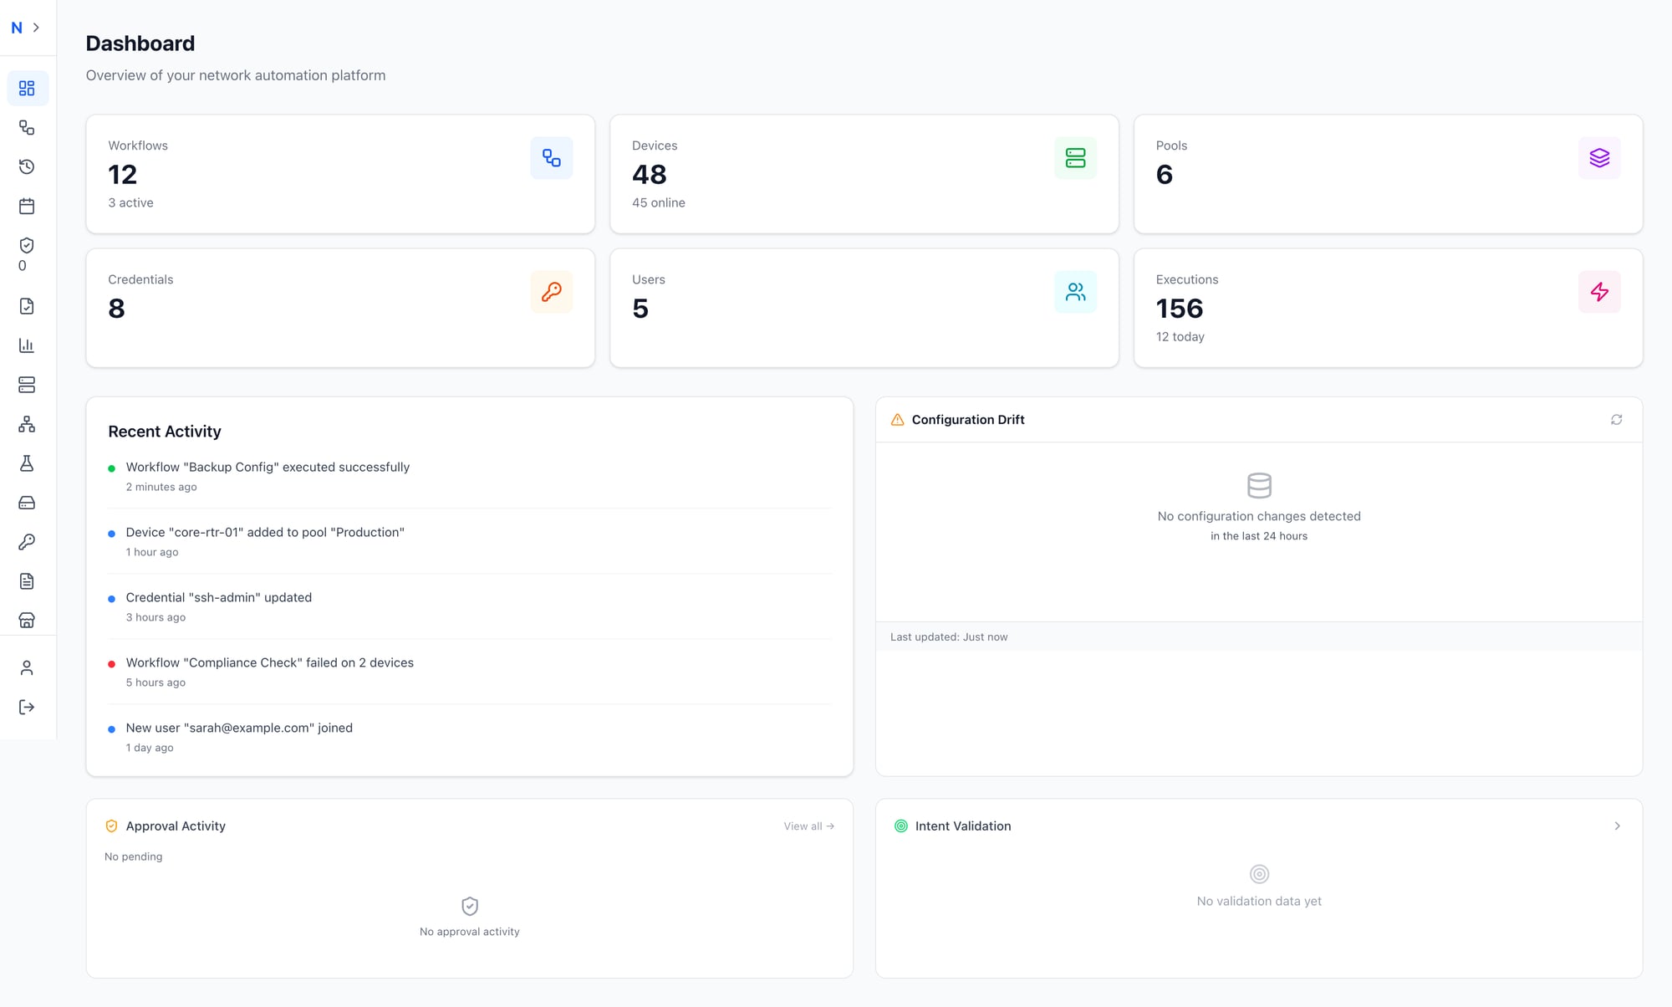Select the Executions 156 stat card
Screen dimensions: 1672x1007
coord(1387,308)
